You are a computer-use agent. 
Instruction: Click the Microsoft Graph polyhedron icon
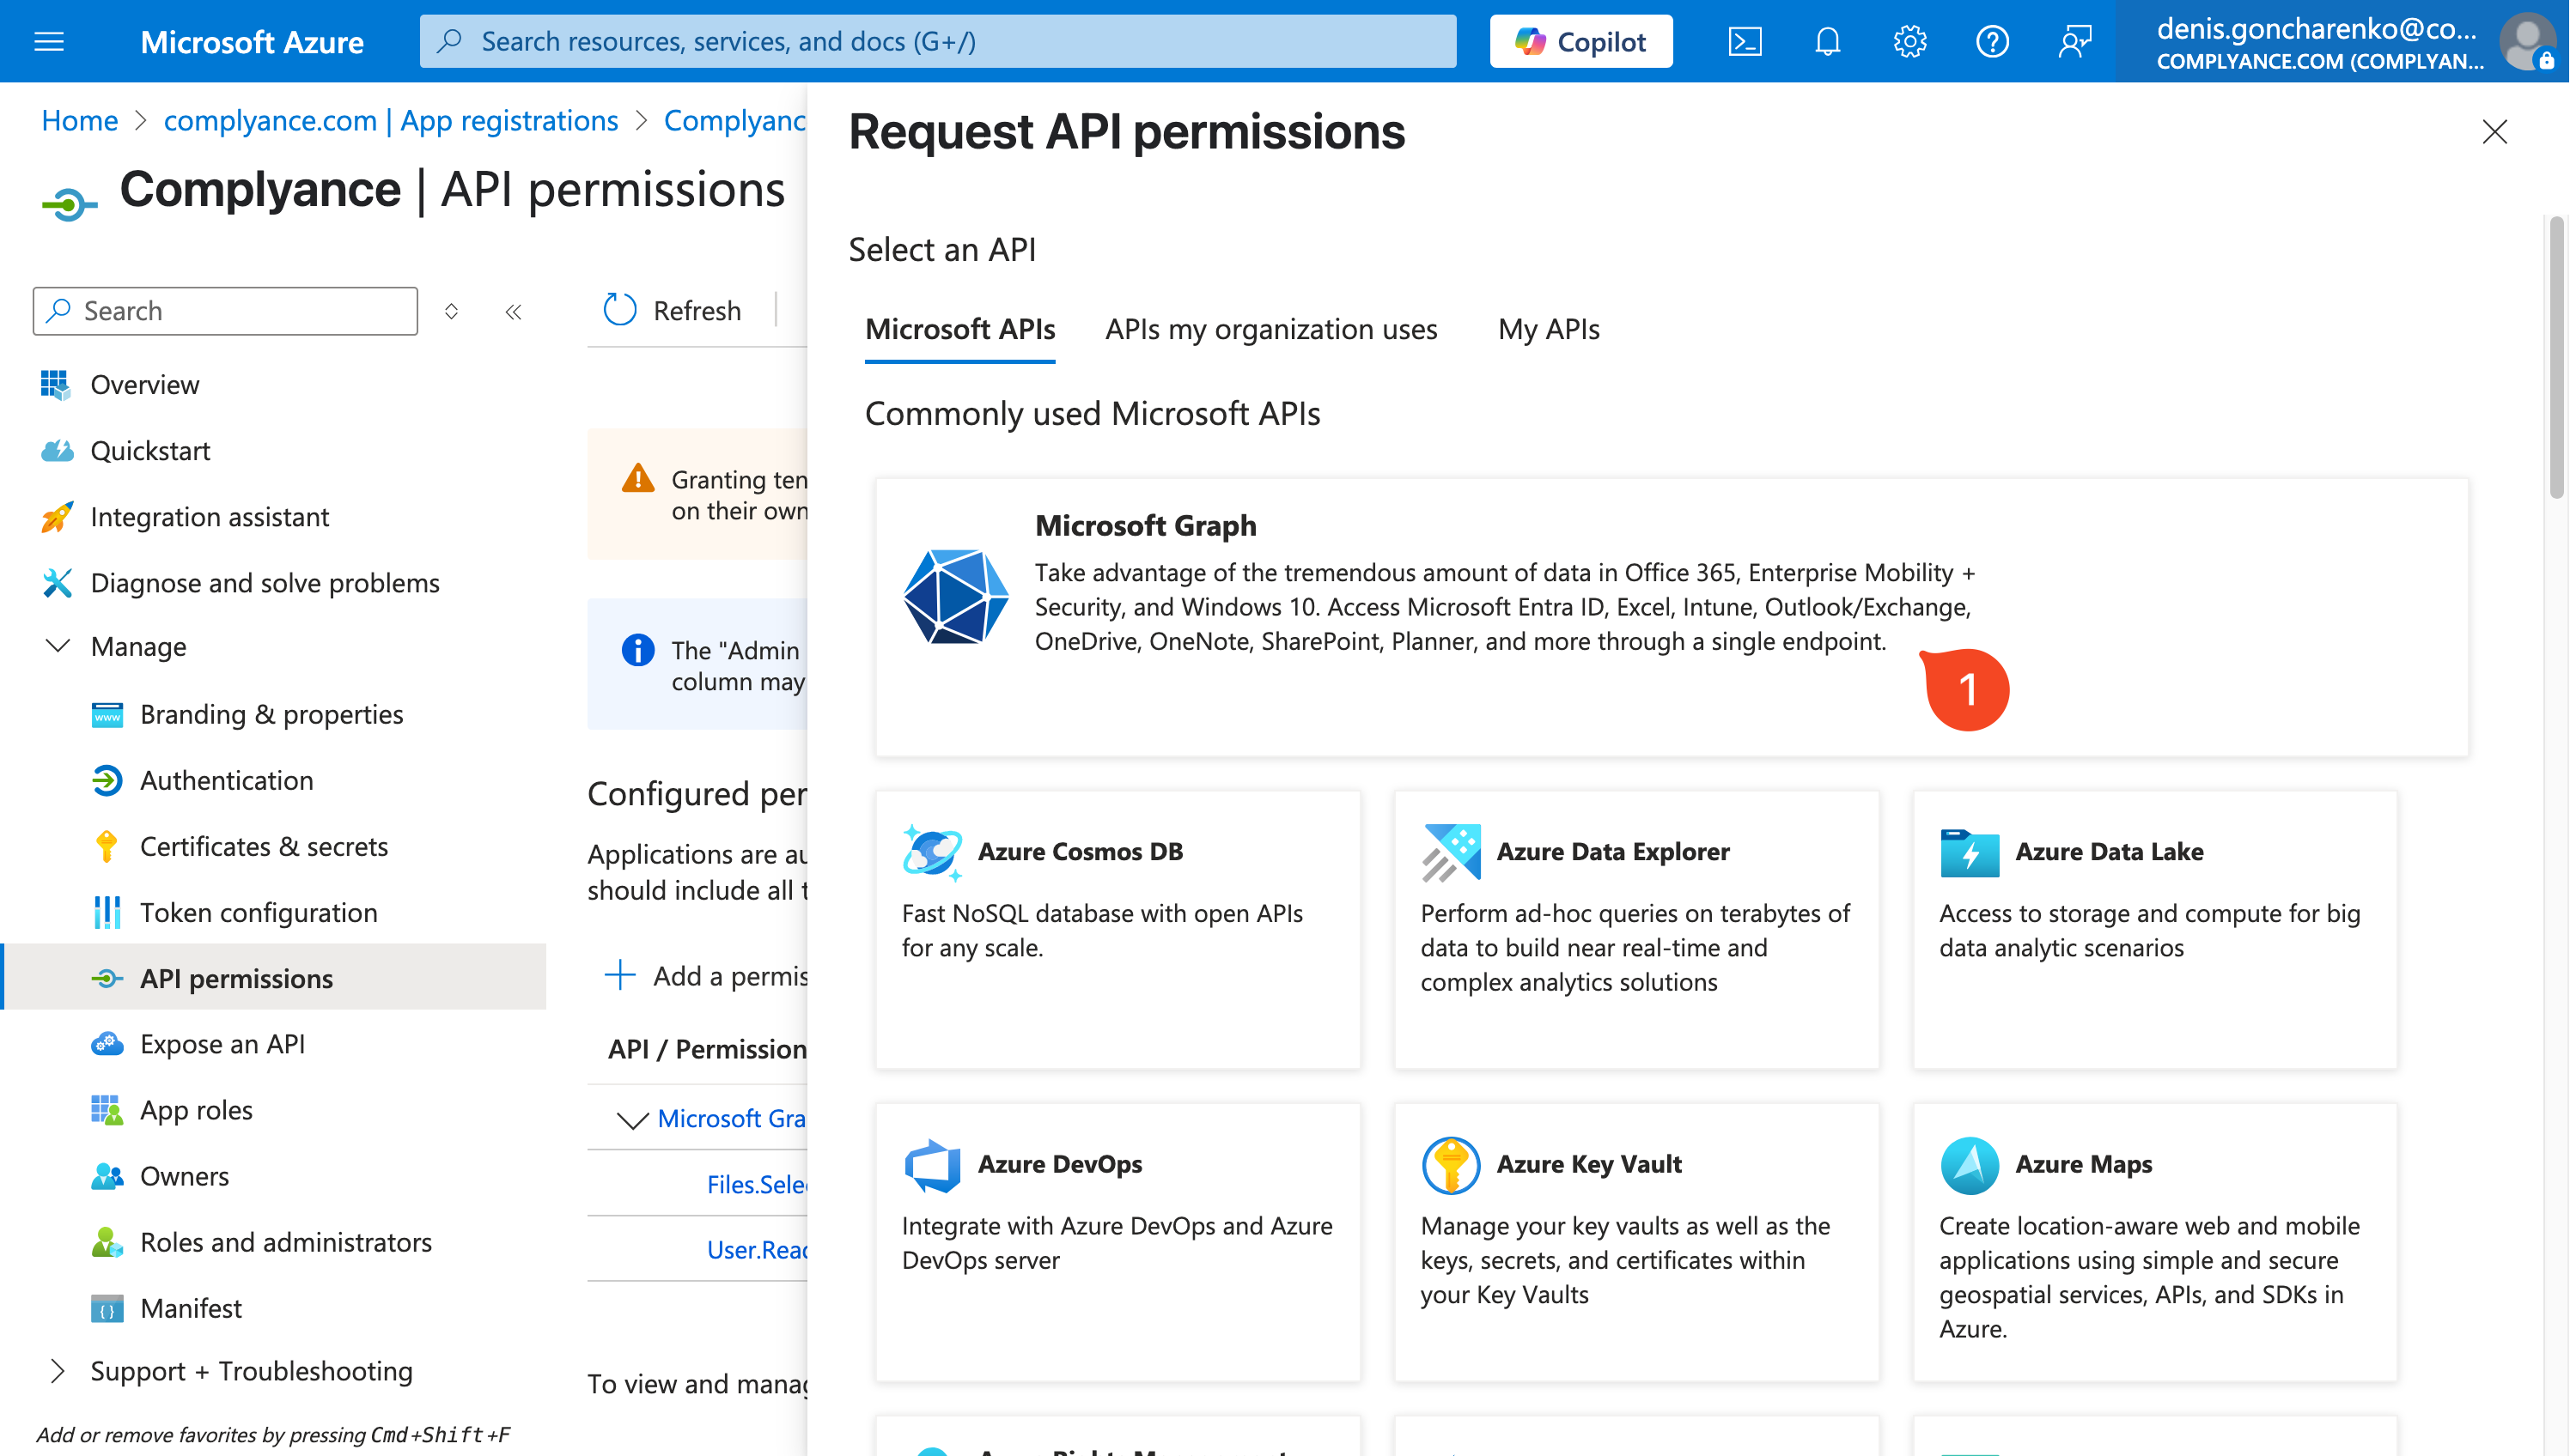click(x=955, y=596)
